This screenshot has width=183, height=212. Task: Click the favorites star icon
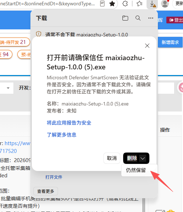(x=112, y=4)
